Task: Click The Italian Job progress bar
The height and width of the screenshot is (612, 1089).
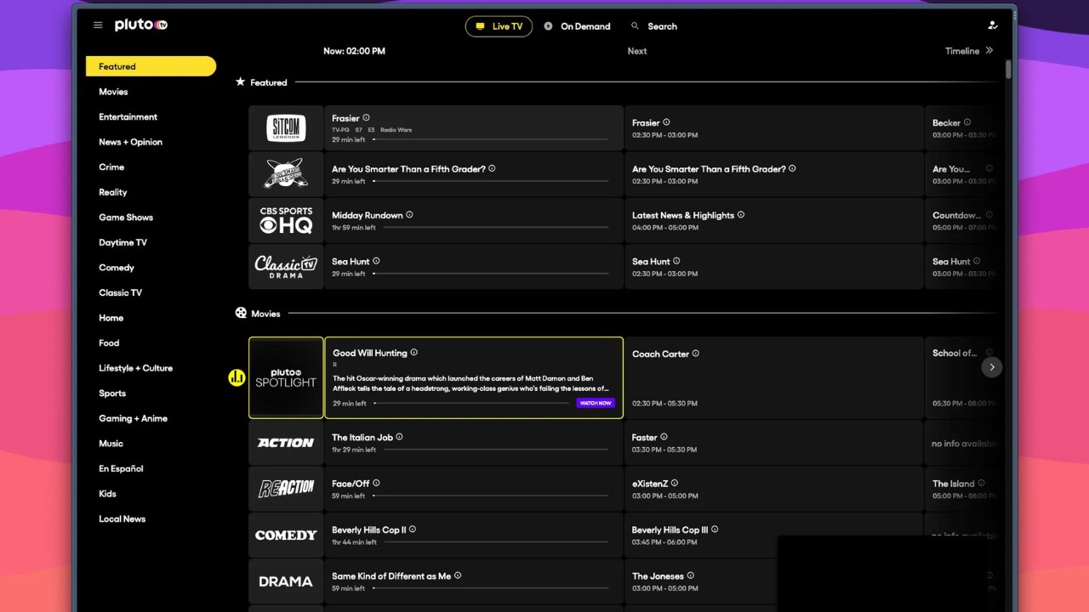Action: point(494,450)
